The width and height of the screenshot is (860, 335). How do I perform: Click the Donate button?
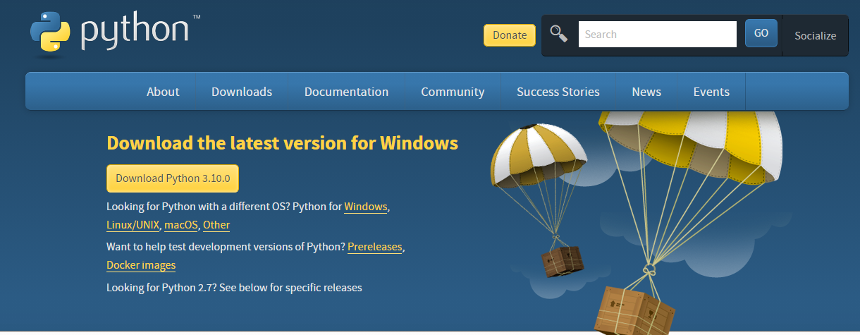(510, 35)
